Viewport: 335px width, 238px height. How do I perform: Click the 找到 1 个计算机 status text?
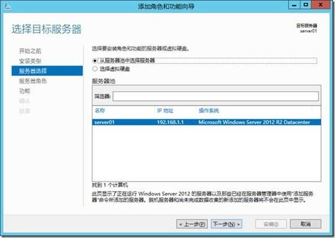pos(110,185)
